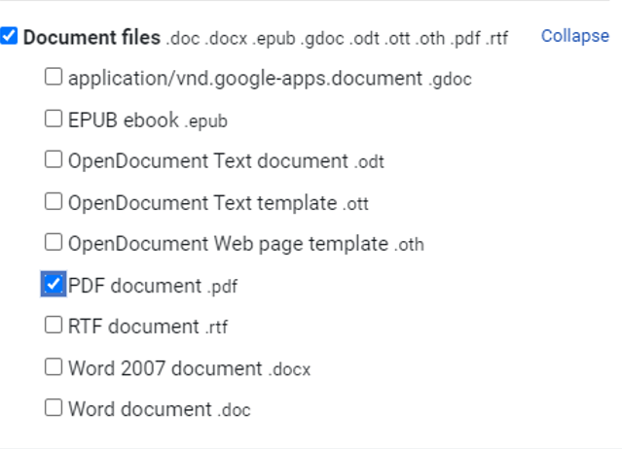Uncheck the Document files parent checkbox
Screen dimensions: 622x449
(x=9, y=37)
